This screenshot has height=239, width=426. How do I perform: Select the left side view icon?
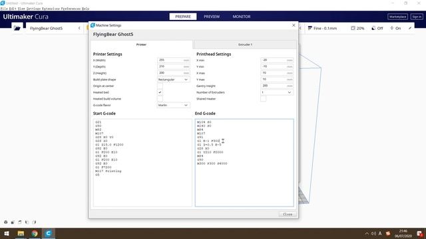tap(27, 222)
